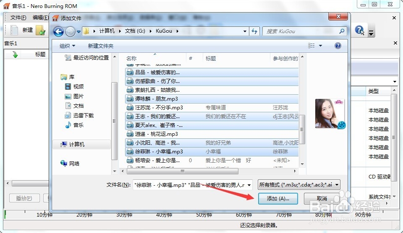Select file 伤感歌曲 - 伤了你
The height and width of the screenshot is (233, 403).
(x=212, y=81)
